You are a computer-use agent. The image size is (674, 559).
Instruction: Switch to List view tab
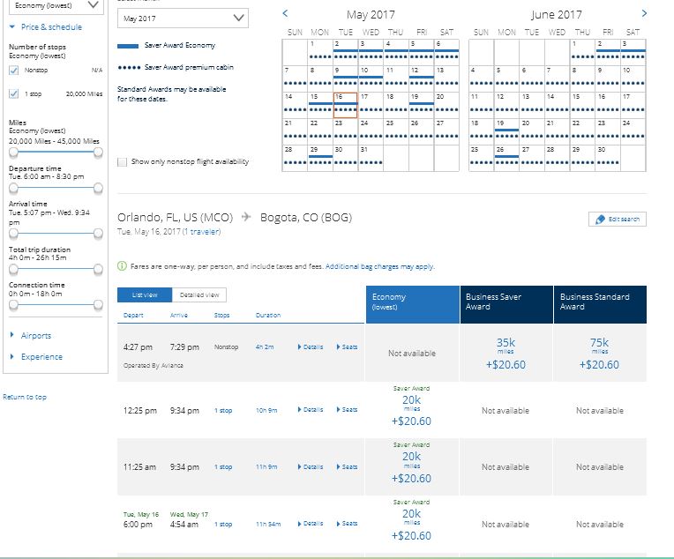pos(145,294)
